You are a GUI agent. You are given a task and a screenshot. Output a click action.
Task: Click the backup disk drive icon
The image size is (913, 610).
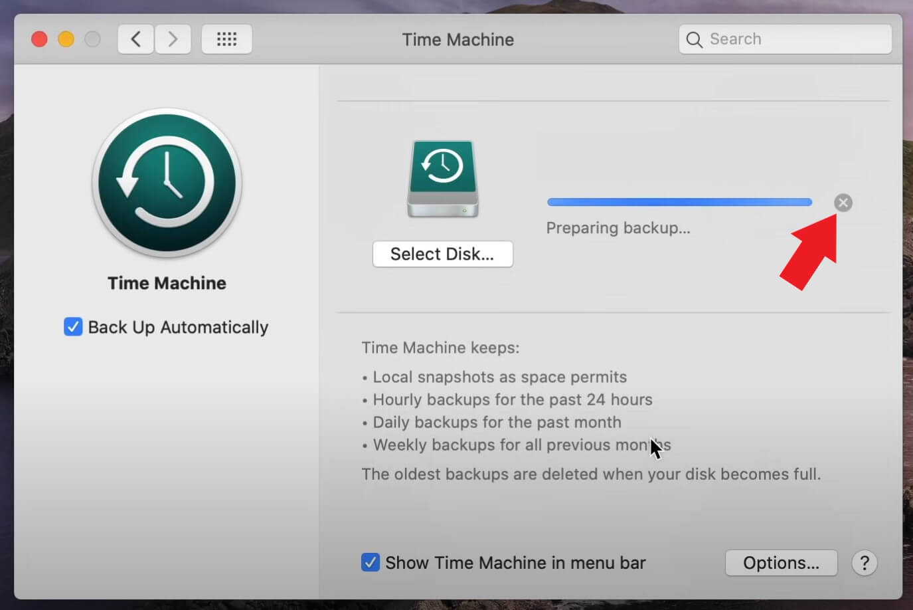(442, 177)
